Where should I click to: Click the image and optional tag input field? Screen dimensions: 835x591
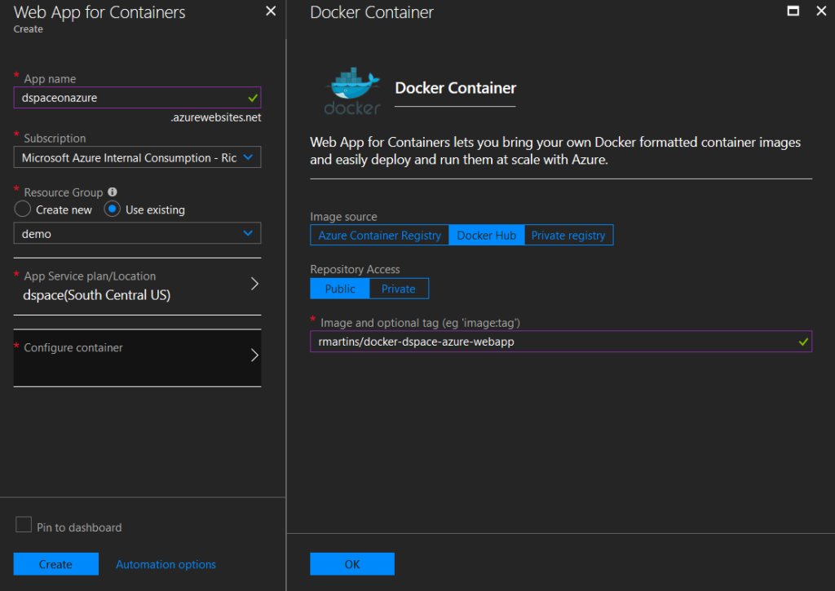coord(563,342)
